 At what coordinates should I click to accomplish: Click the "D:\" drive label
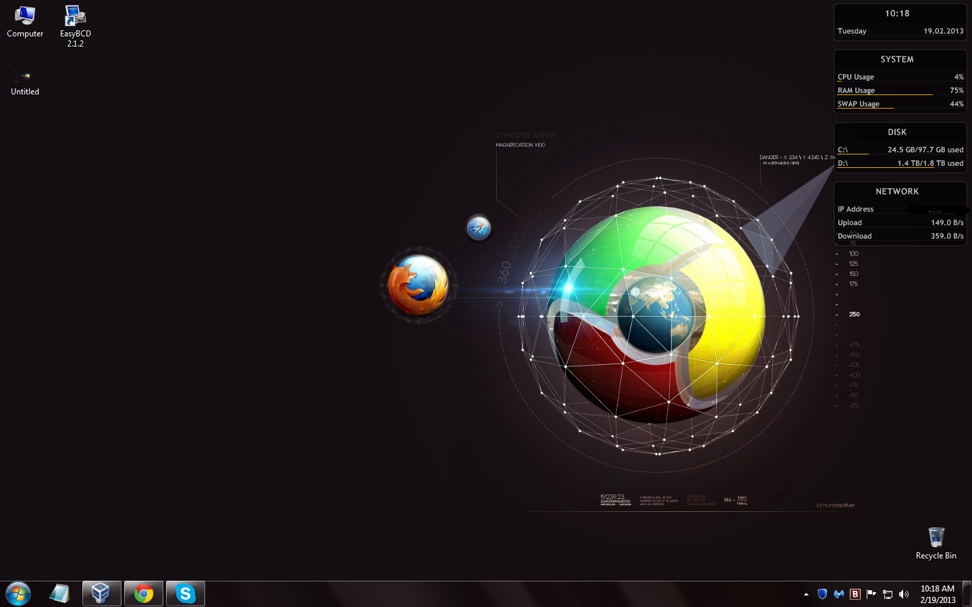(842, 163)
